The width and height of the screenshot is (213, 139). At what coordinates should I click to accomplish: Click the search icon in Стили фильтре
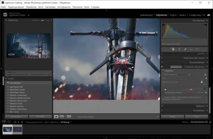tap(8, 83)
